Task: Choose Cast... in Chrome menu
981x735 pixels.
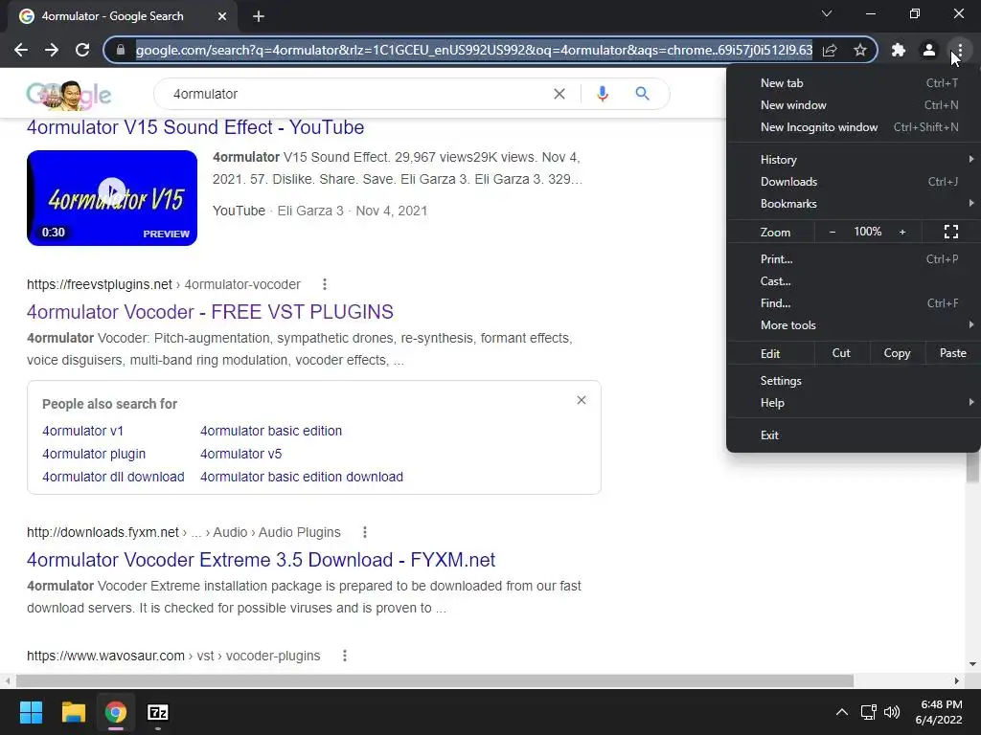Action: point(854,280)
